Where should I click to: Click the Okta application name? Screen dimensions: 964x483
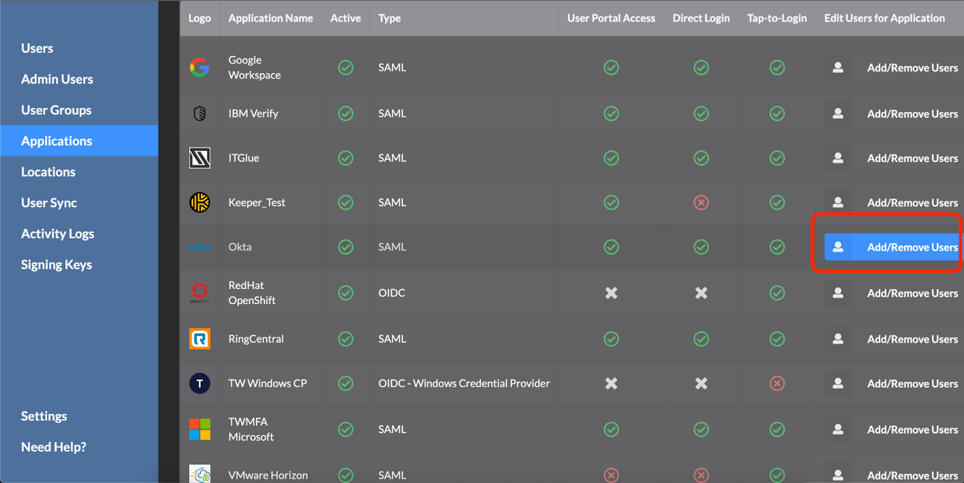(x=240, y=247)
